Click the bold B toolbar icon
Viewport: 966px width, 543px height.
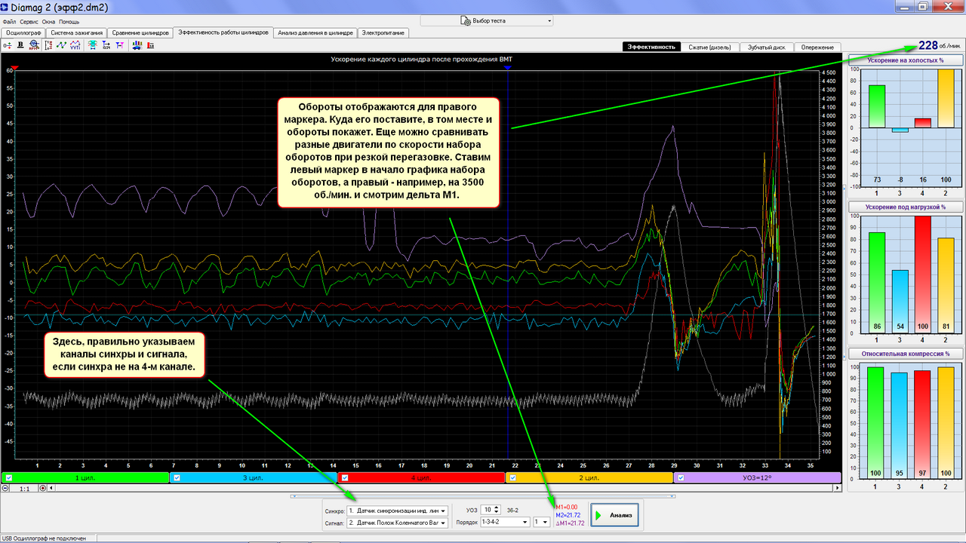[x=20, y=45]
